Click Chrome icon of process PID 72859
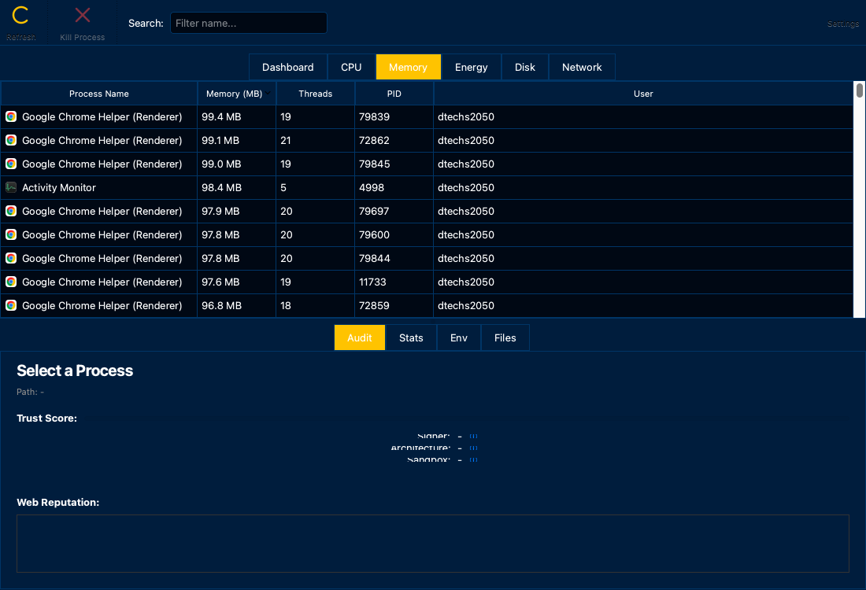The image size is (866, 590). 11,305
